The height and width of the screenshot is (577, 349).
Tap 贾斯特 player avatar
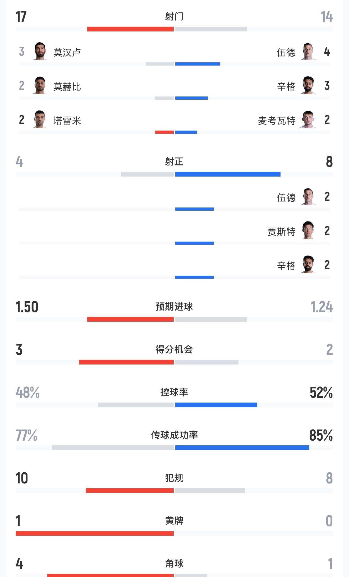coord(308,230)
